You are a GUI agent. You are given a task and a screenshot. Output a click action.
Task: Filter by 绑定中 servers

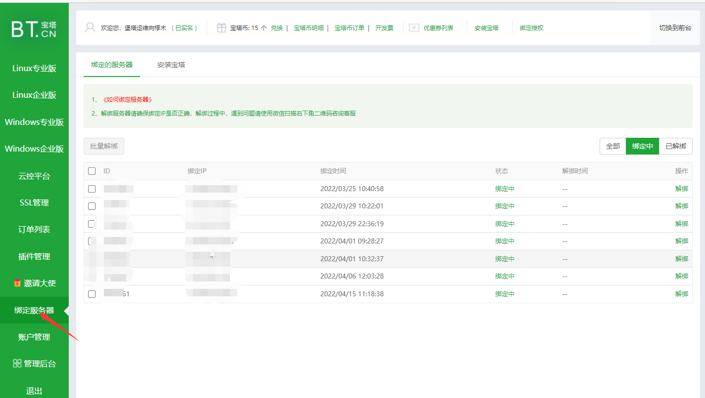coord(643,146)
